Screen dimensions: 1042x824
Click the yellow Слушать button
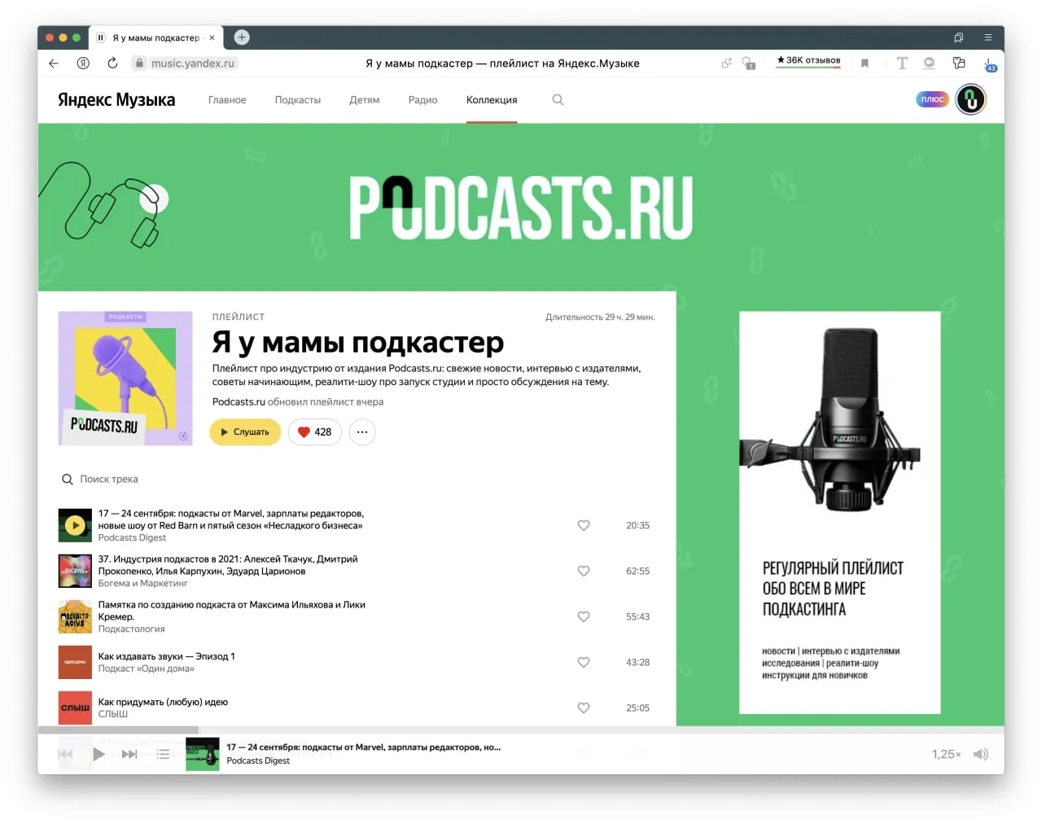click(x=245, y=432)
